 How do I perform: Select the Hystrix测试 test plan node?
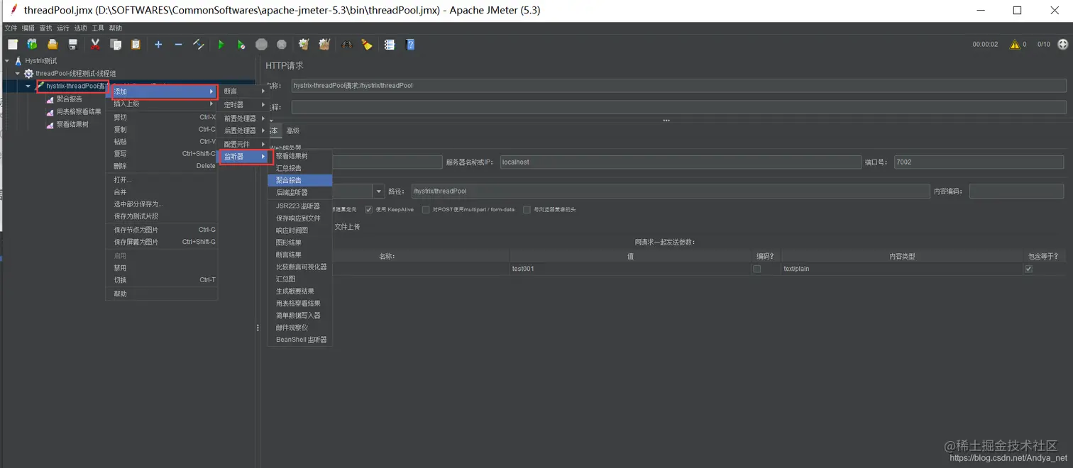tap(40, 61)
